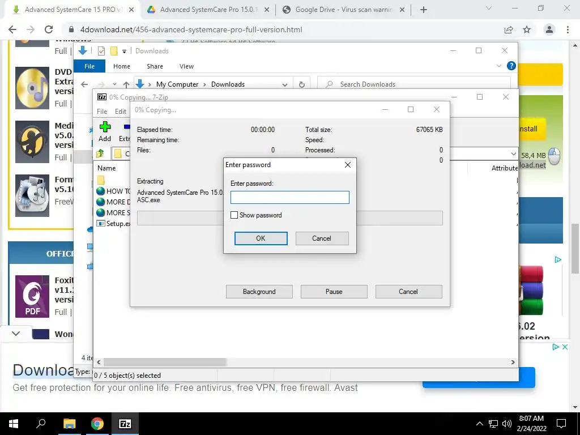
Task: Open the 7-Zip File menu
Action: (x=102, y=112)
